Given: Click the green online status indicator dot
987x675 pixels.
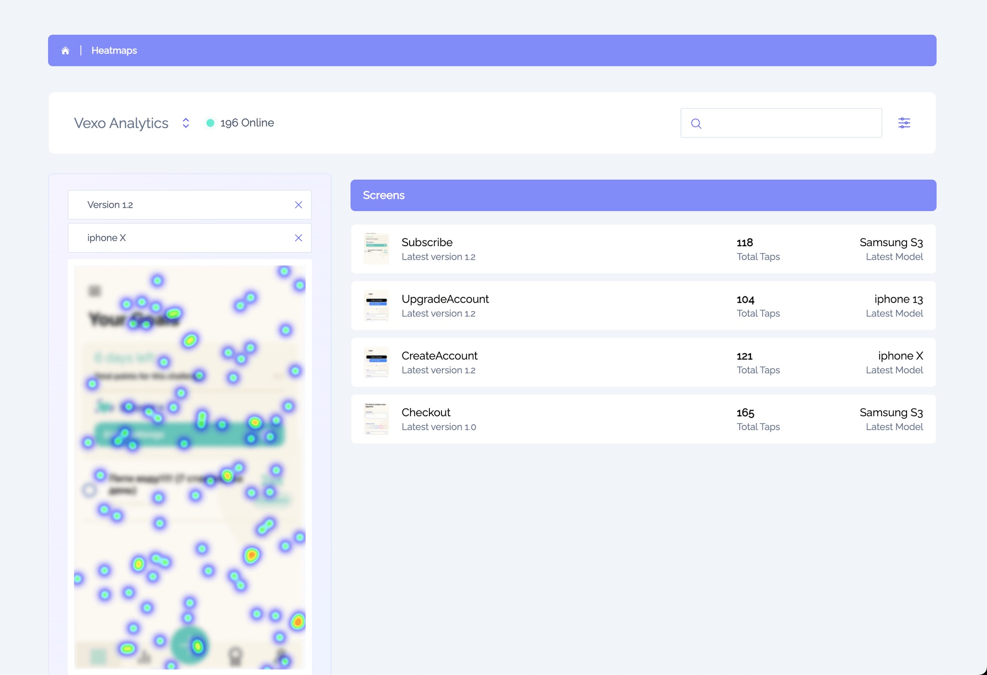Looking at the screenshot, I should pyautogui.click(x=210, y=123).
